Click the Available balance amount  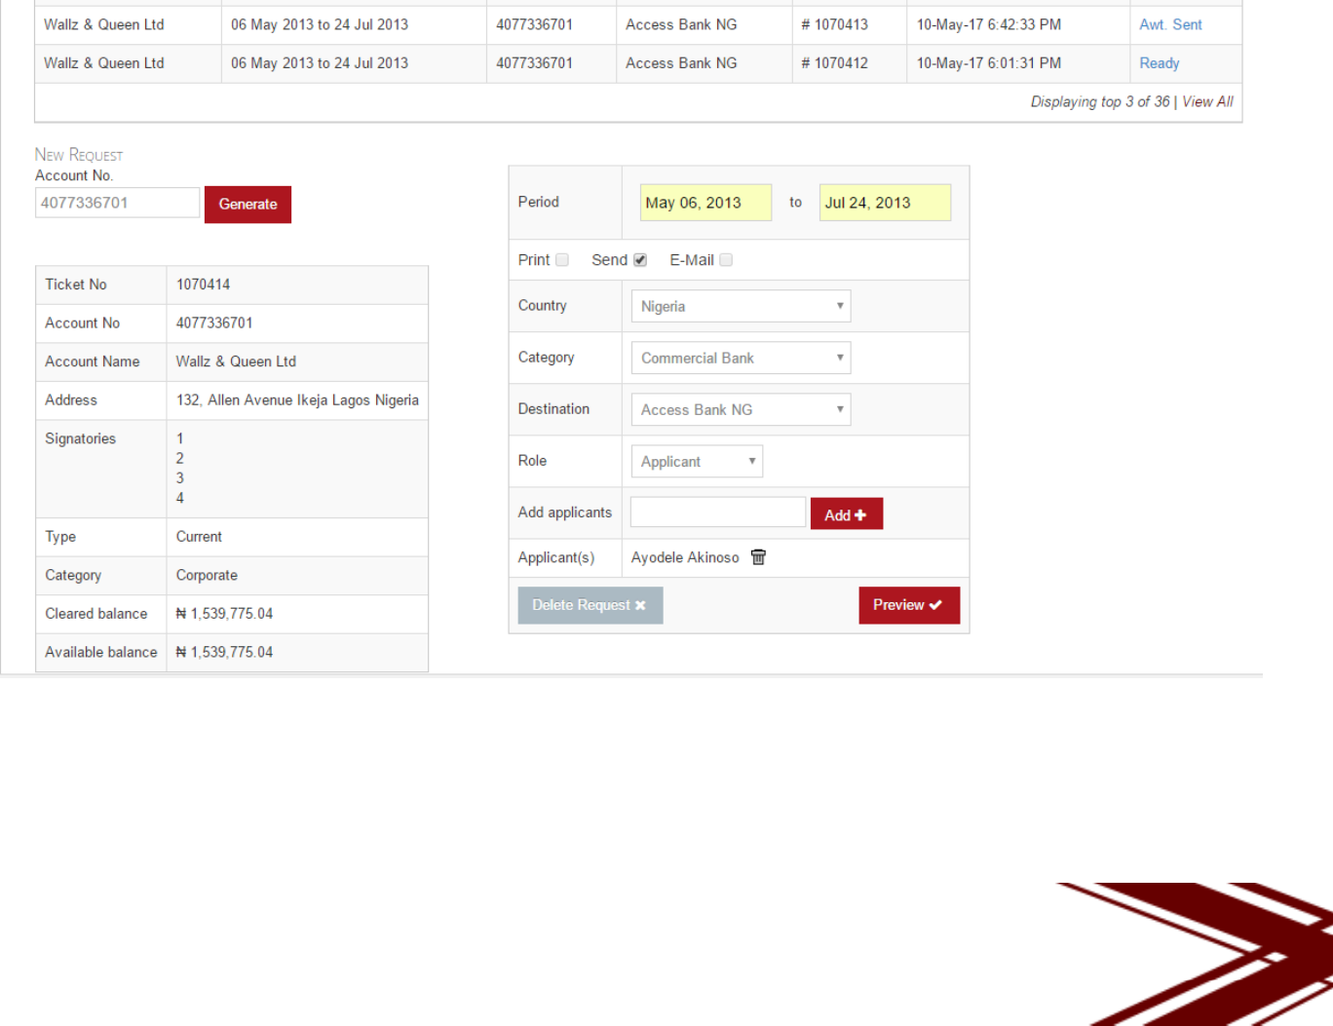[224, 653]
